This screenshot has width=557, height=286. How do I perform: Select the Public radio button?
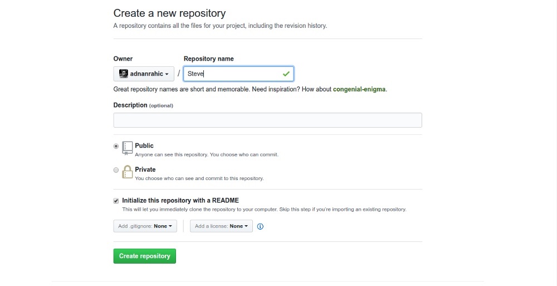[x=116, y=146]
